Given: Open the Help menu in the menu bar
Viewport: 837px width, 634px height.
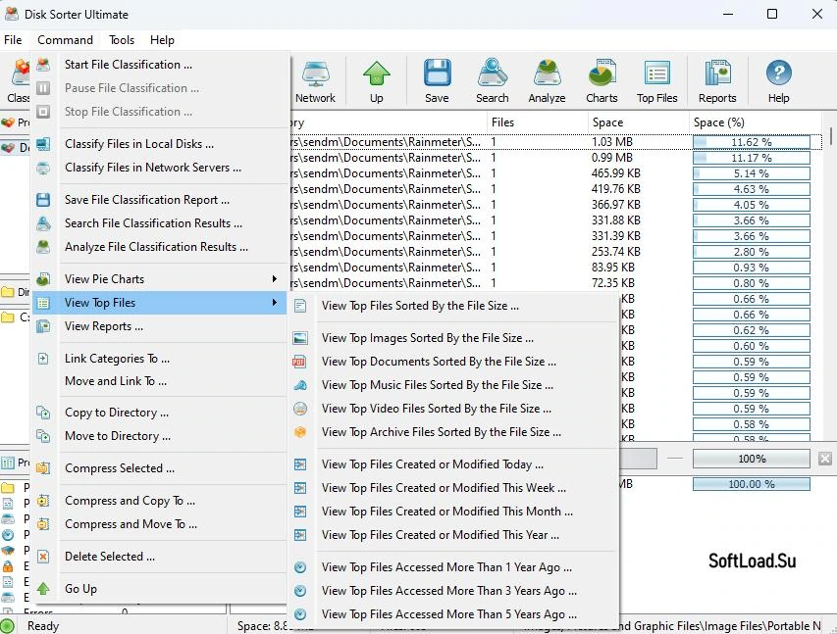Looking at the screenshot, I should pyautogui.click(x=162, y=40).
